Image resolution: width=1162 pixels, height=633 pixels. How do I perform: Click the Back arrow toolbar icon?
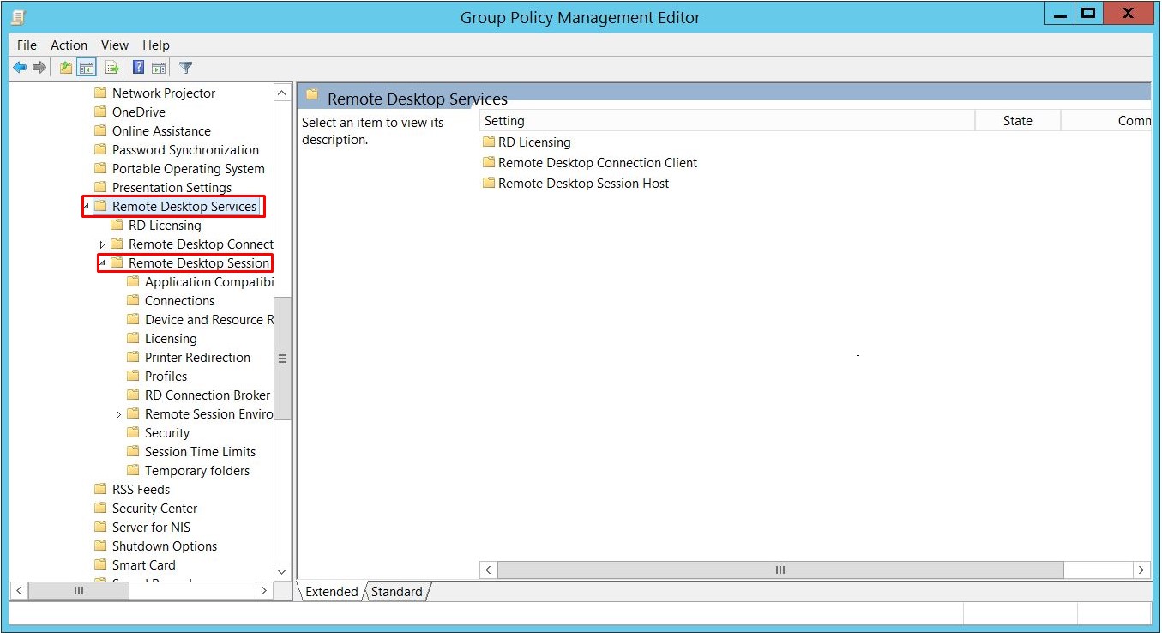point(20,68)
